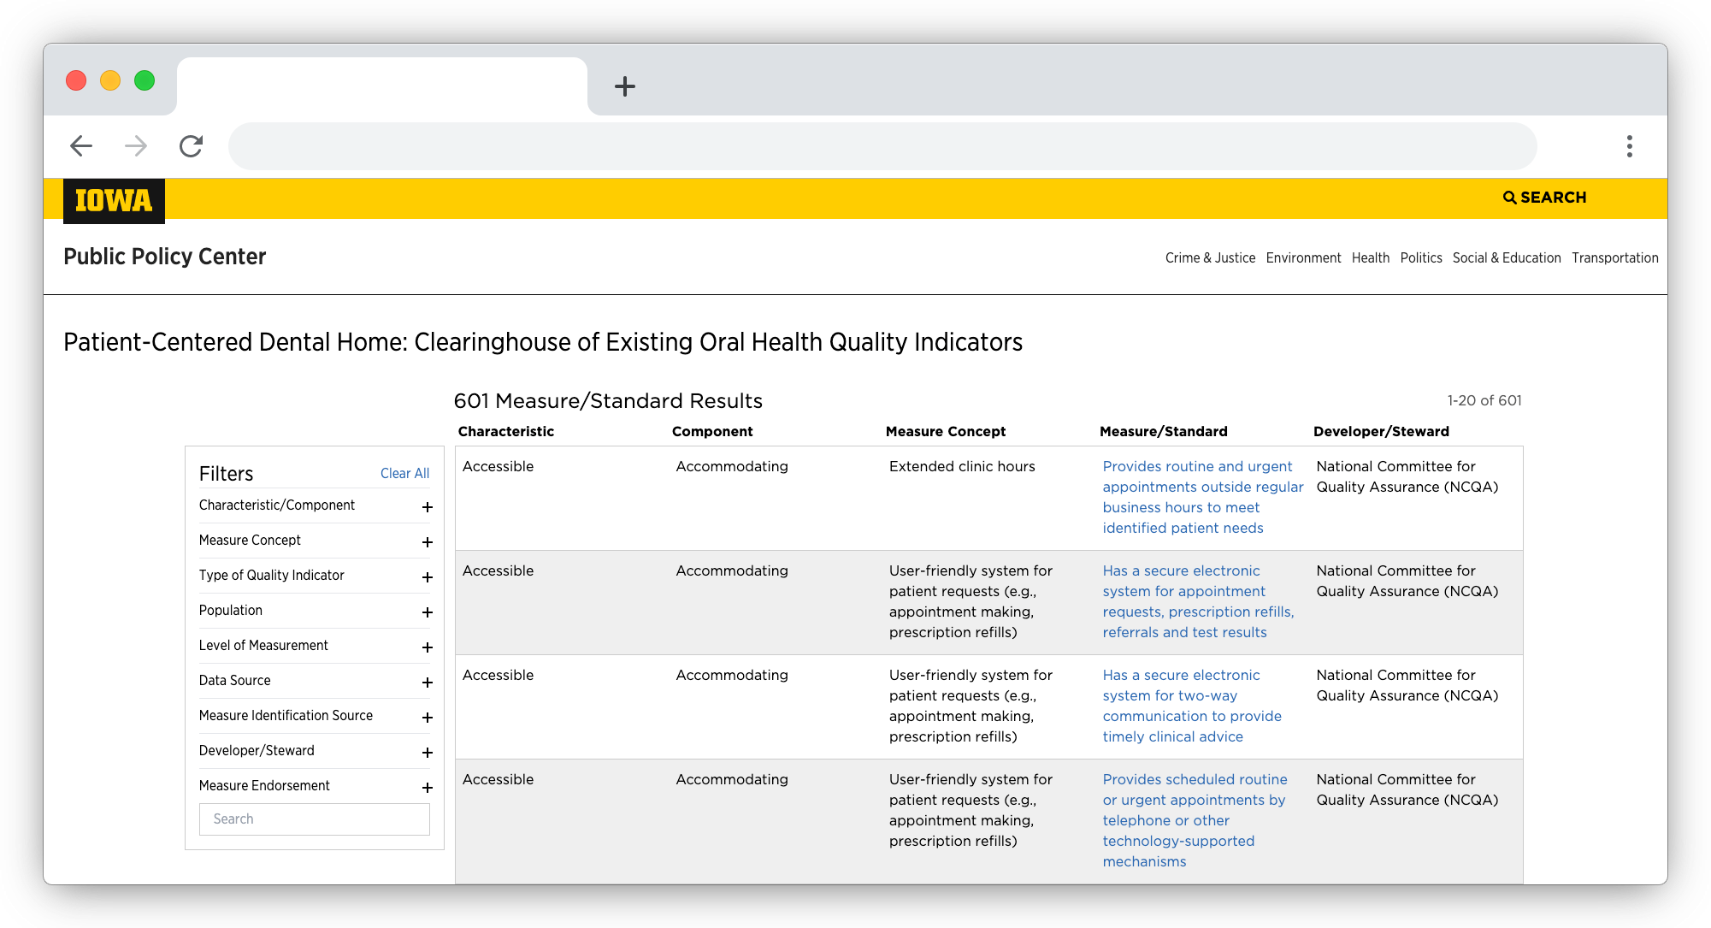Viewport: 1711px width, 928px height.
Task: Open a new browser tab
Action: tap(625, 86)
